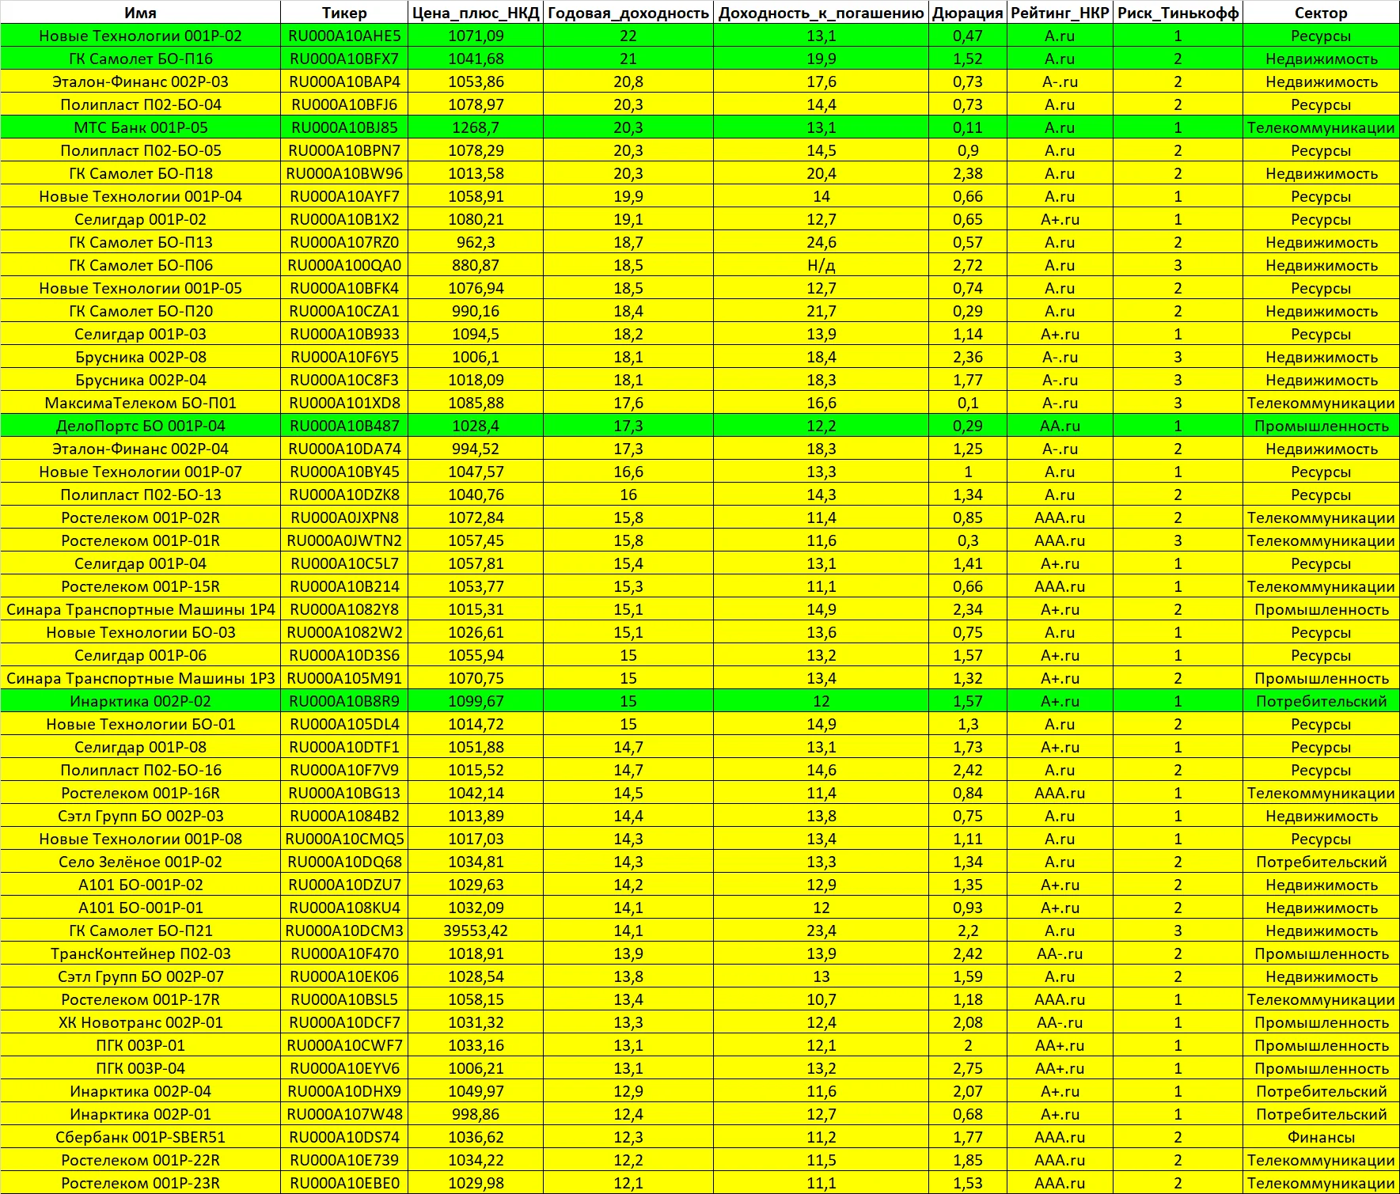Select ticker "RU000A10EK06"
1400x1194 pixels.
[x=345, y=976]
